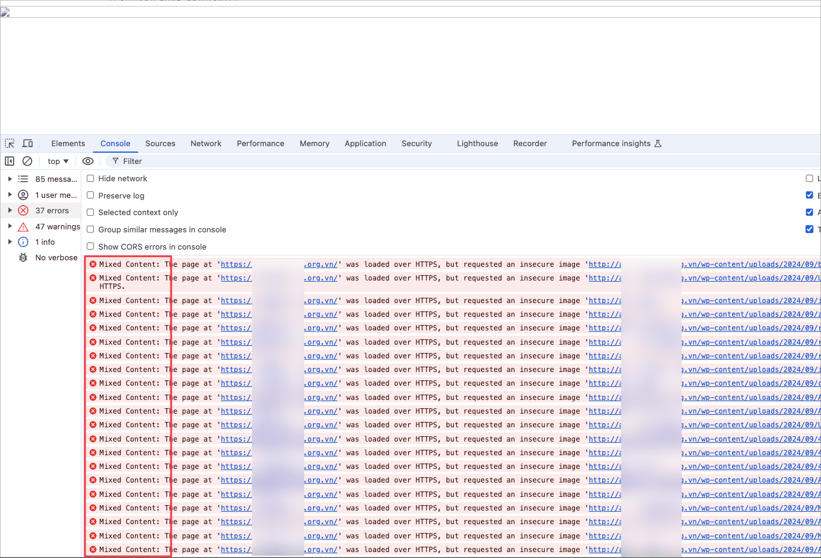Click the Performance insights flask icon
The image size is (821, 558).
pos(658,143)
